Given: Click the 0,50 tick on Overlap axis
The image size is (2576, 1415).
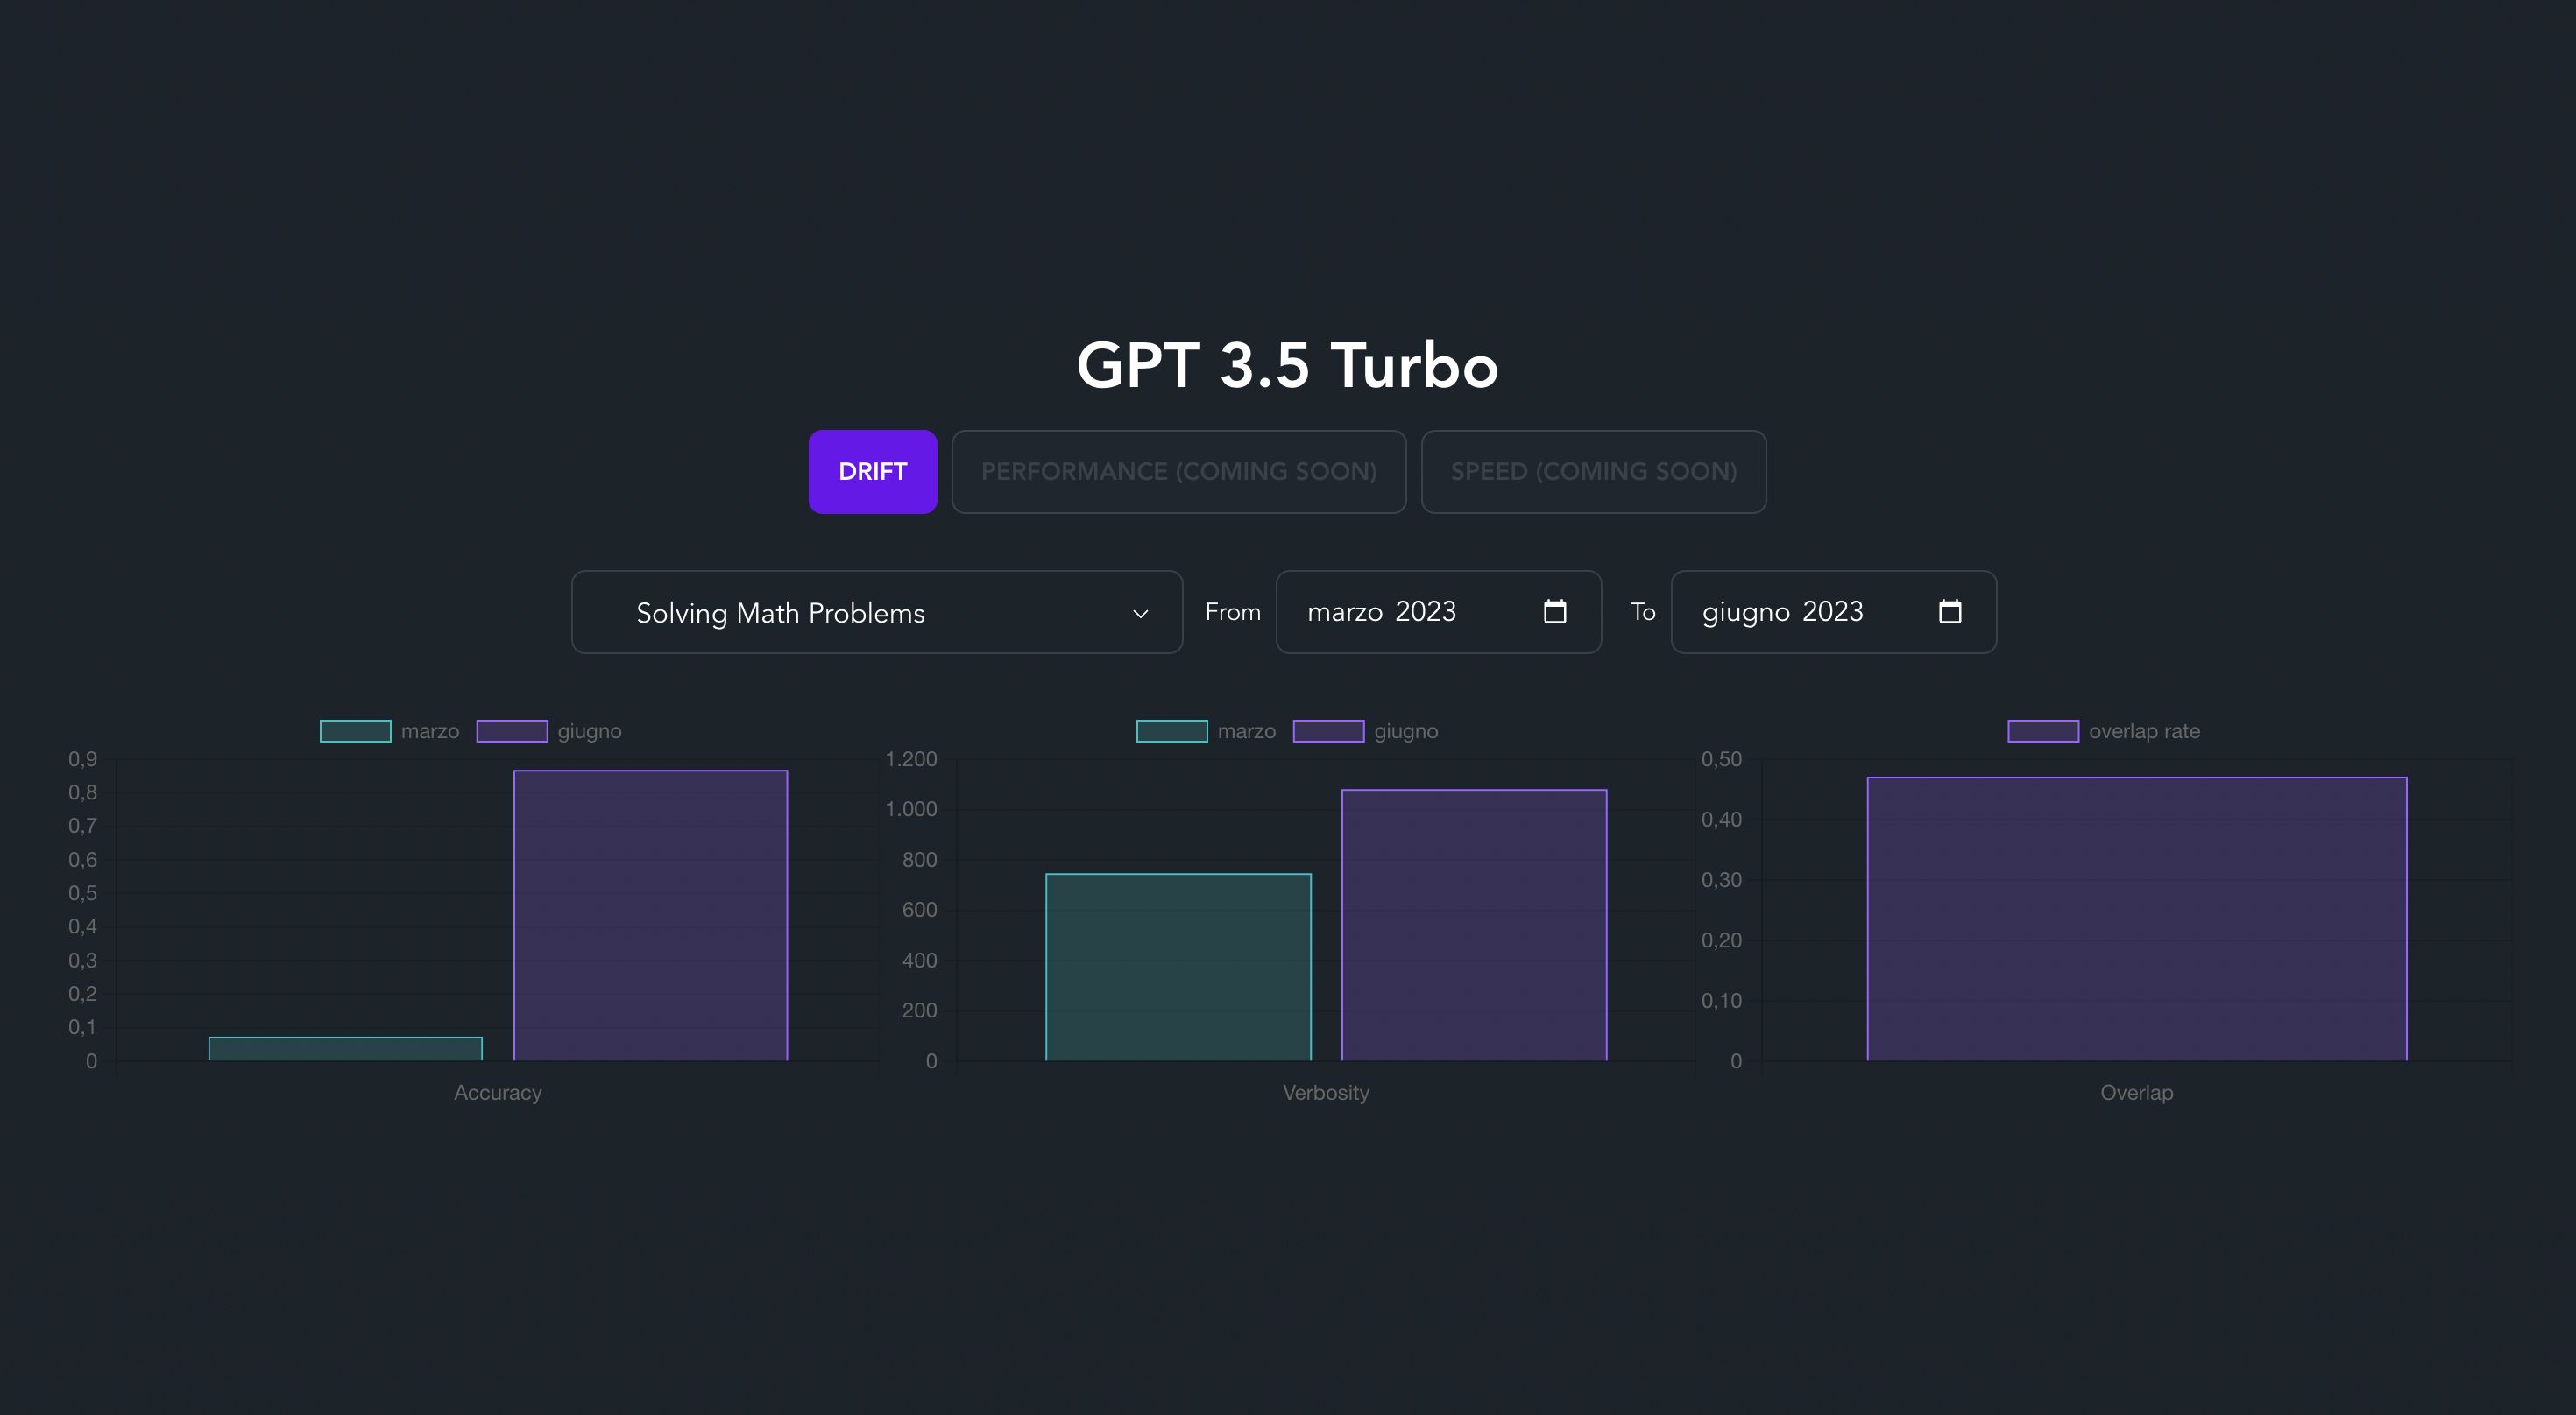Looking at the screenshot, I should pos(1721,759).
